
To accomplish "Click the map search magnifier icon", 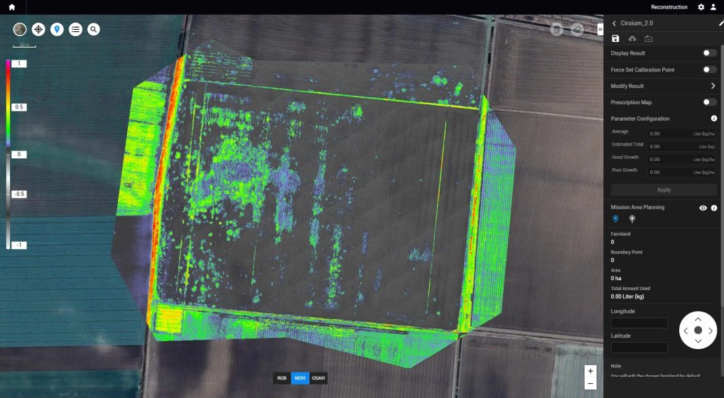I will pos(94,29).
